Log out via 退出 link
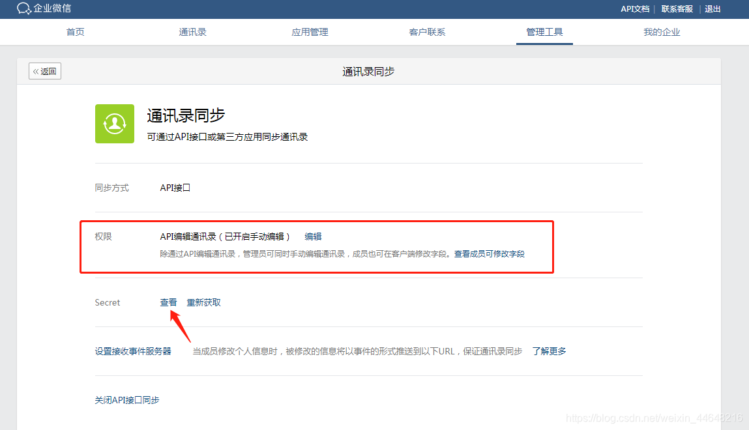The width and height of the screenshot is (749, 430). (x=712, y=8)
